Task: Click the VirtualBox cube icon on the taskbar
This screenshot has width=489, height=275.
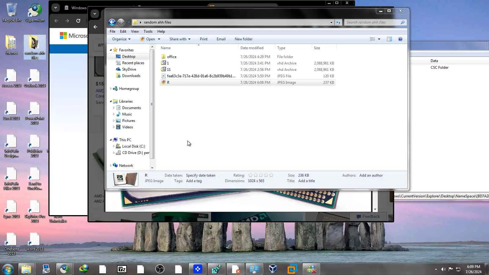Action: [x=273, y=269]
